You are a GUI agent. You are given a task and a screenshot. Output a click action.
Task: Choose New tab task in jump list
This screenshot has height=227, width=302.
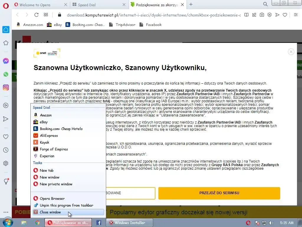[68, 171]
